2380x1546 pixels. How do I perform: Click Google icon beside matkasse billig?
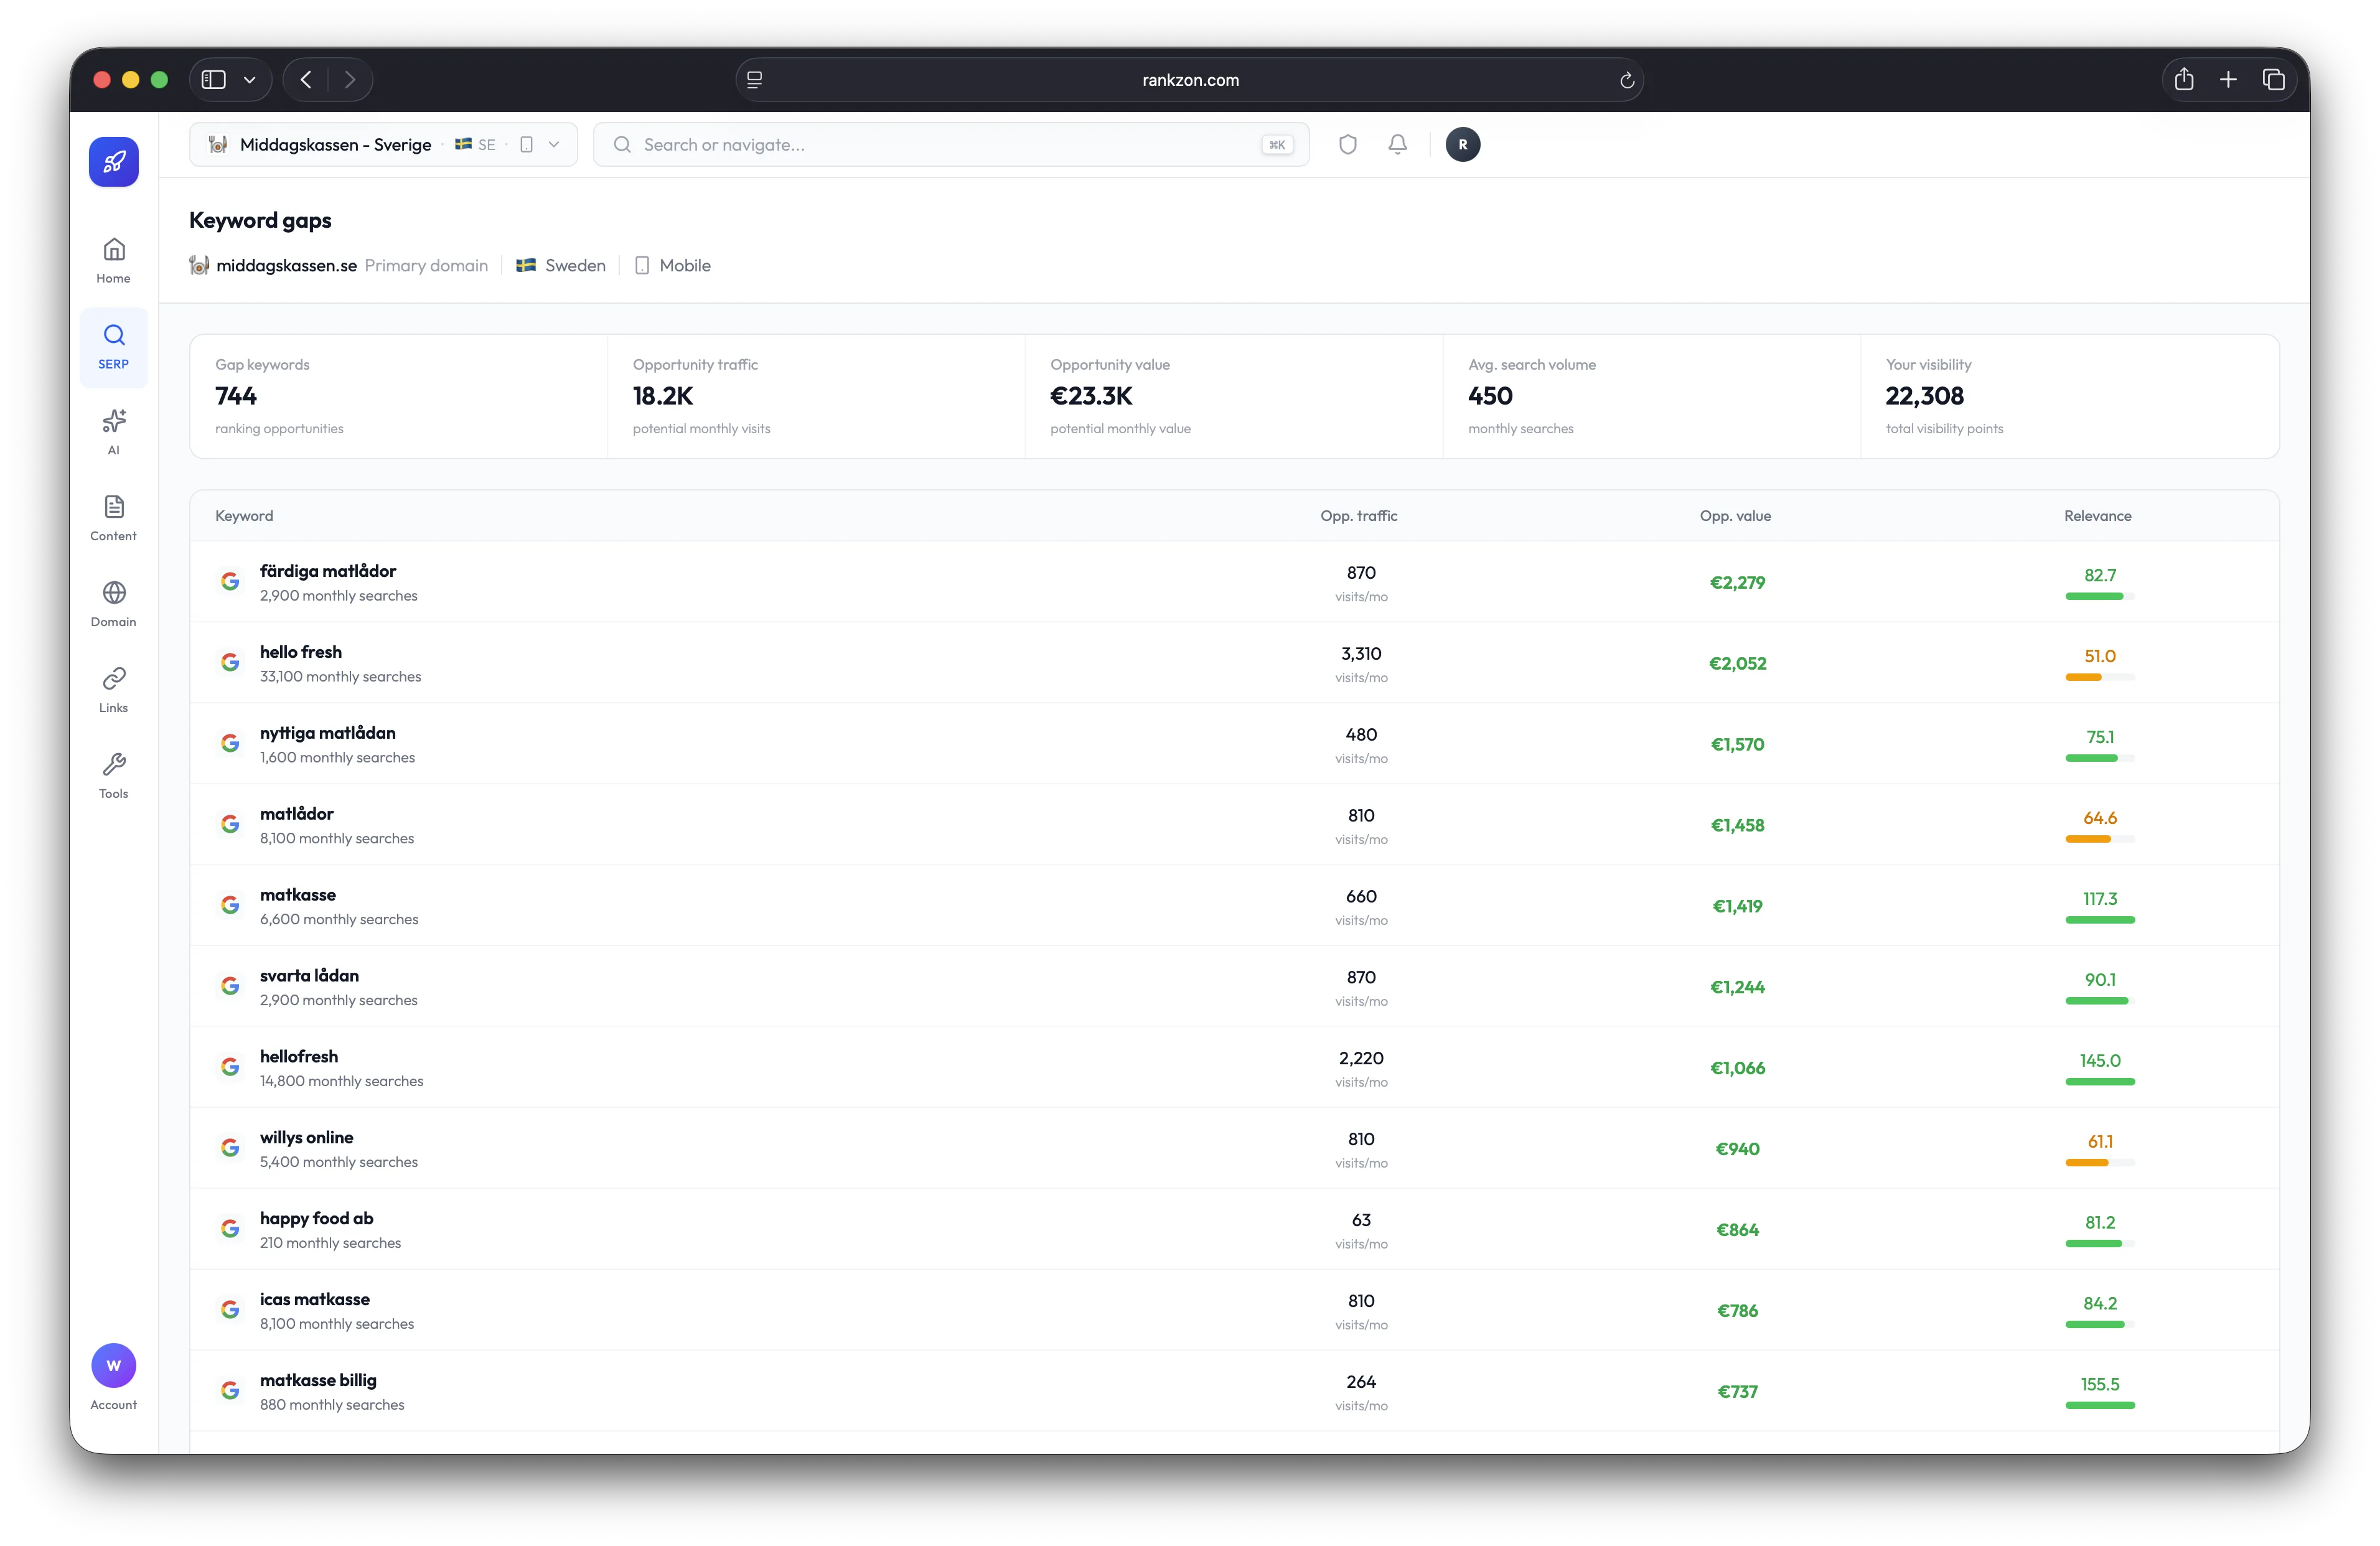tap(230, 1391)
